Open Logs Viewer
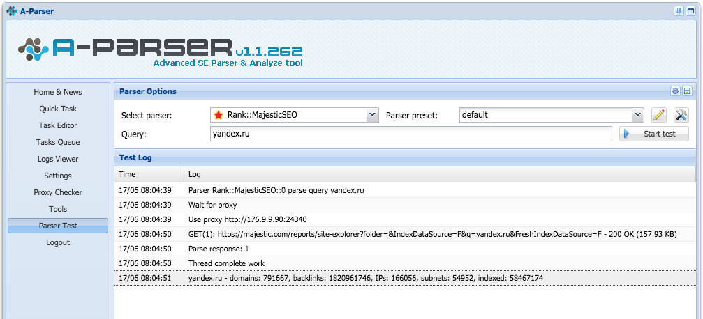 point(58,159)
